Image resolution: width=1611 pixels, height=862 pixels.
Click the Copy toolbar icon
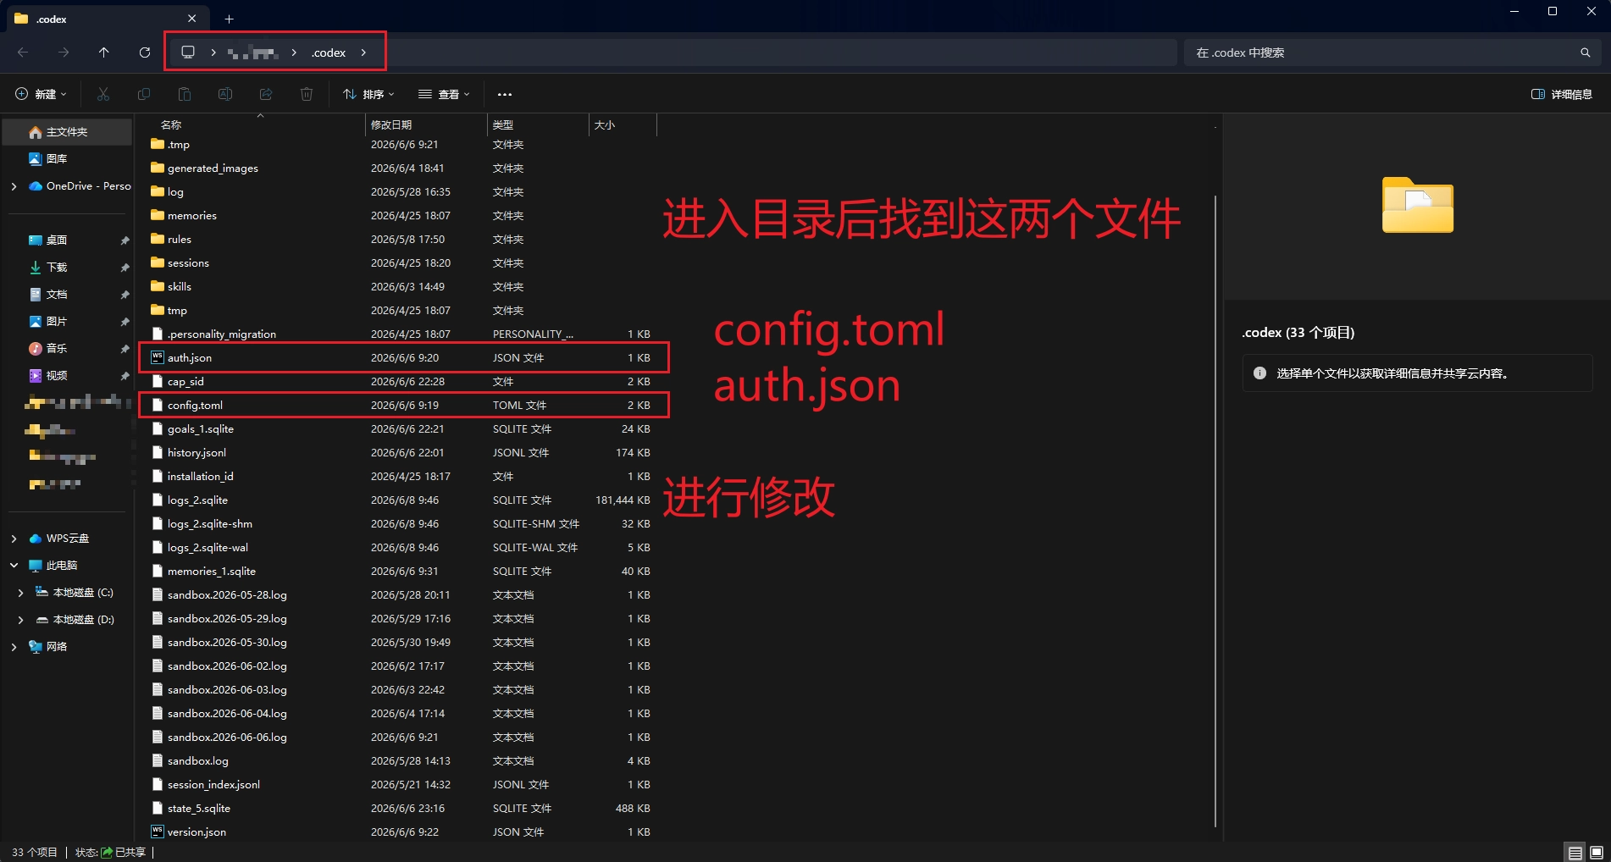coord(144,94)
